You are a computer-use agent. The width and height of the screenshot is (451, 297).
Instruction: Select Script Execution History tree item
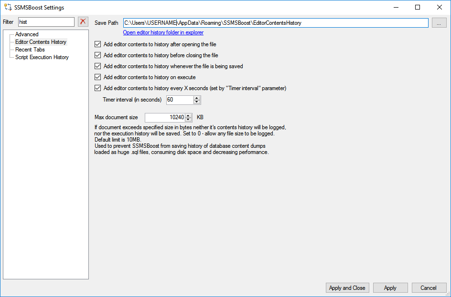[x=42, y=57]
